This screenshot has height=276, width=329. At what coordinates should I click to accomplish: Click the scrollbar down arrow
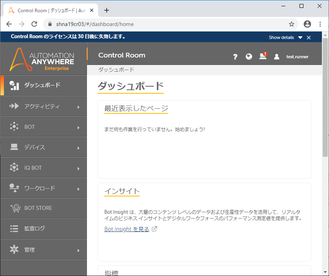[325, 272]
